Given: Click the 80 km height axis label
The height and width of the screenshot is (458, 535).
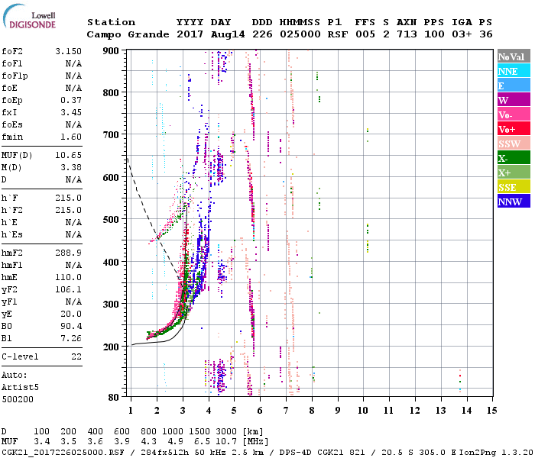Looking at the screenshot, I should click(x=114, y=398).
